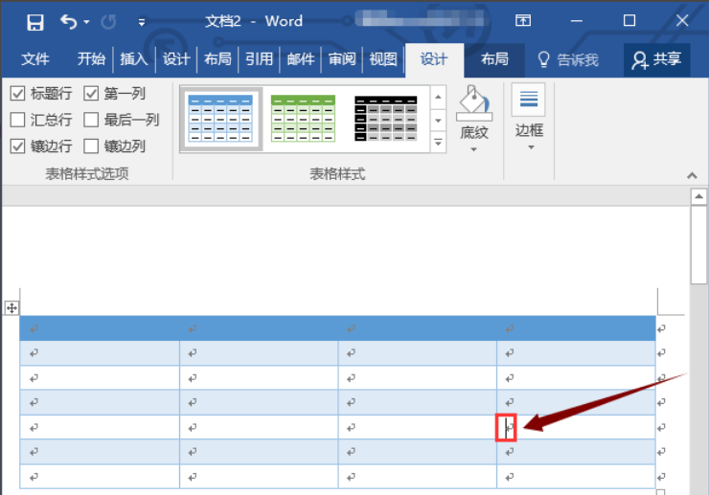
Task: Open the 边框 dropdown arrow
Action: coord(531,147)
